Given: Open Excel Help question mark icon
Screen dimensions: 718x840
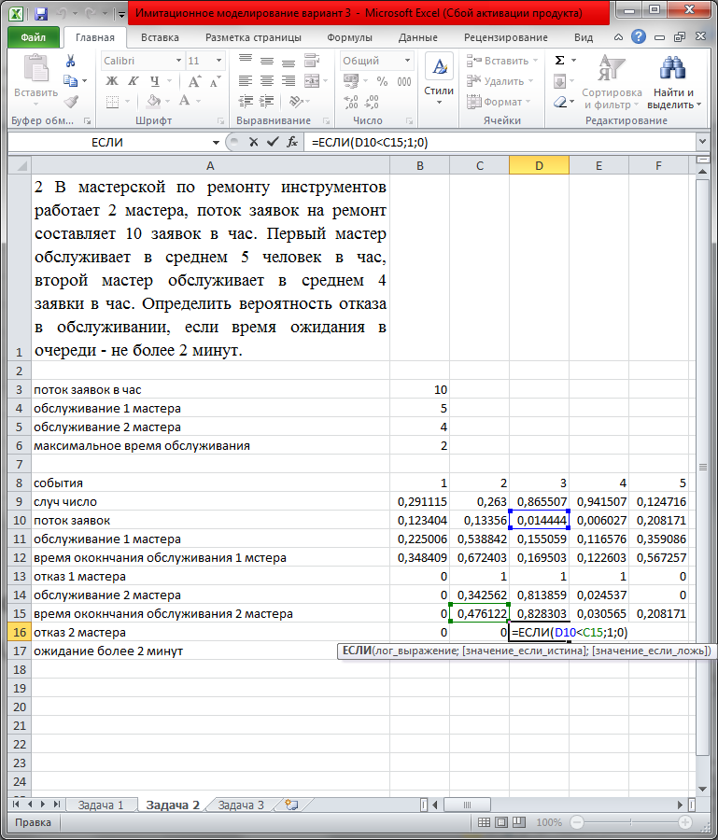Looking at the screenshot, I should point(638,36).
